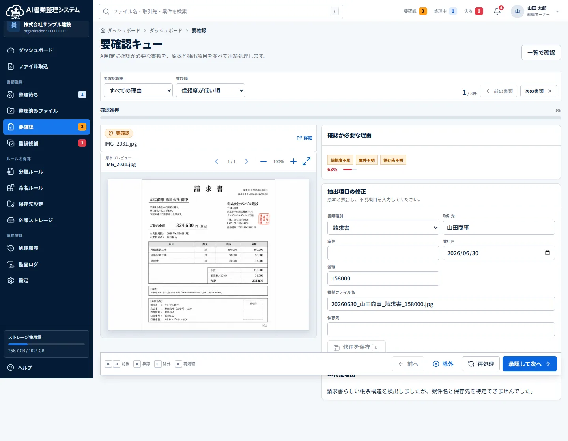This screenshot has width=568, height=441.
Task: Open 保存先設定 in the sidebar
Action: pos(47,204)
